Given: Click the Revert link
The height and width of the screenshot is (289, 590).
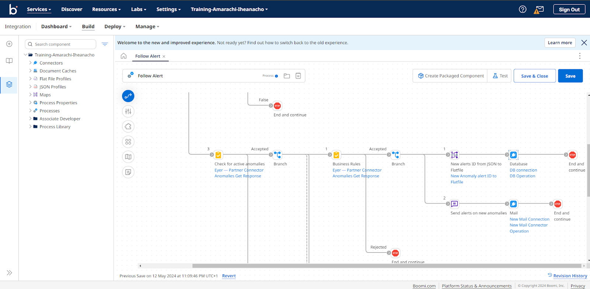Looking at the screenshot, I should [x=229, y=276].
